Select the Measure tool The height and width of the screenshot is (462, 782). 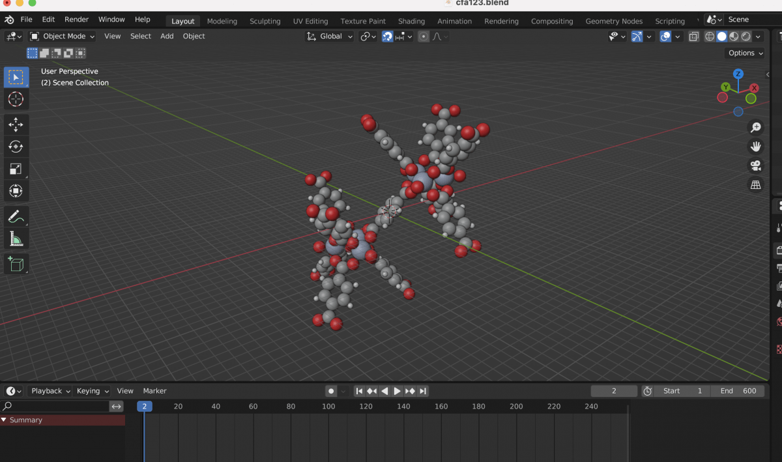click(16, 238)
